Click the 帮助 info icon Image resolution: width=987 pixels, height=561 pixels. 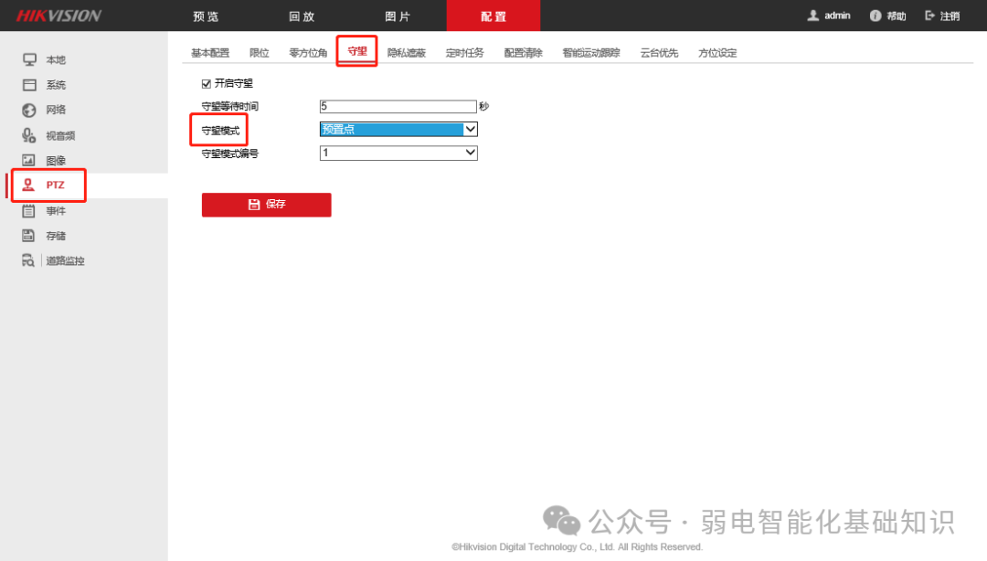tap(876, 16)
